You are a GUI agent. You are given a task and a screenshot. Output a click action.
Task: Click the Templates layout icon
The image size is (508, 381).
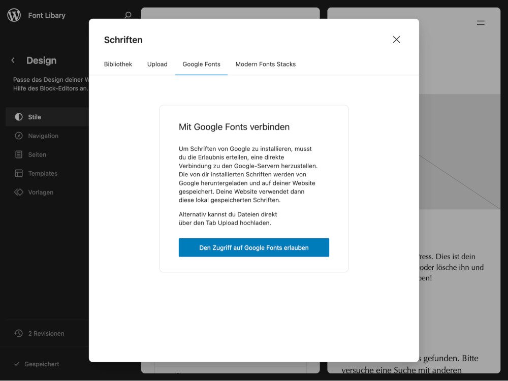point(19,173)
